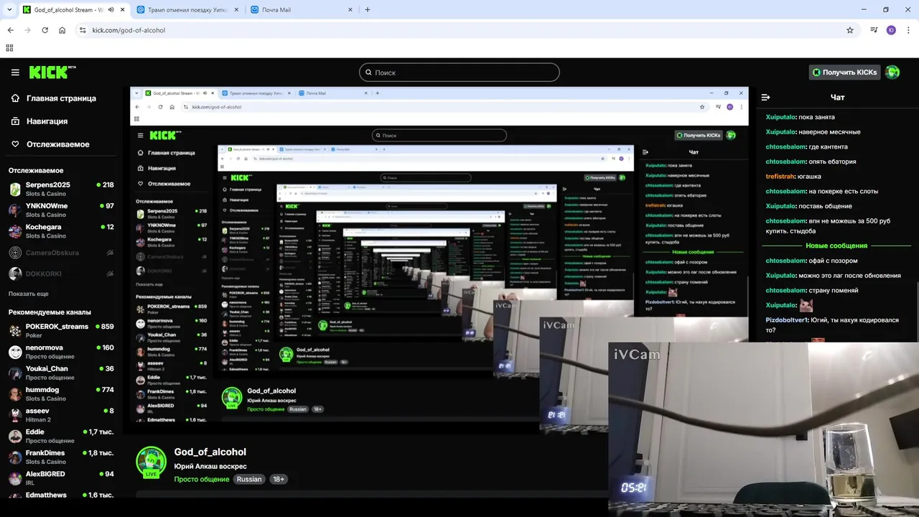The width and height of the screenshot is (919, 517).
Task: Open the hamburger sidebar menu
Action: click(15, 73)
